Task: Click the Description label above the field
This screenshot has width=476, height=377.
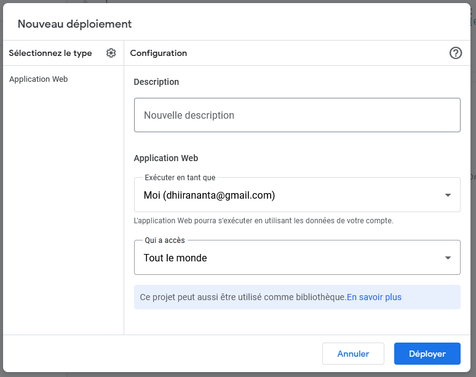Action: 156,82
